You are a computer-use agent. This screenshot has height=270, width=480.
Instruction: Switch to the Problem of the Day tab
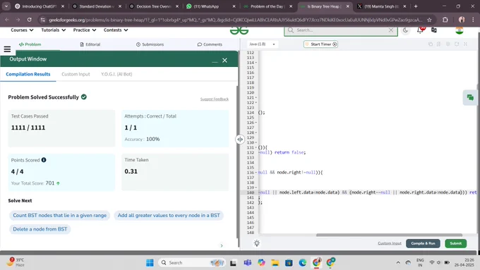(x=267, y=6)
